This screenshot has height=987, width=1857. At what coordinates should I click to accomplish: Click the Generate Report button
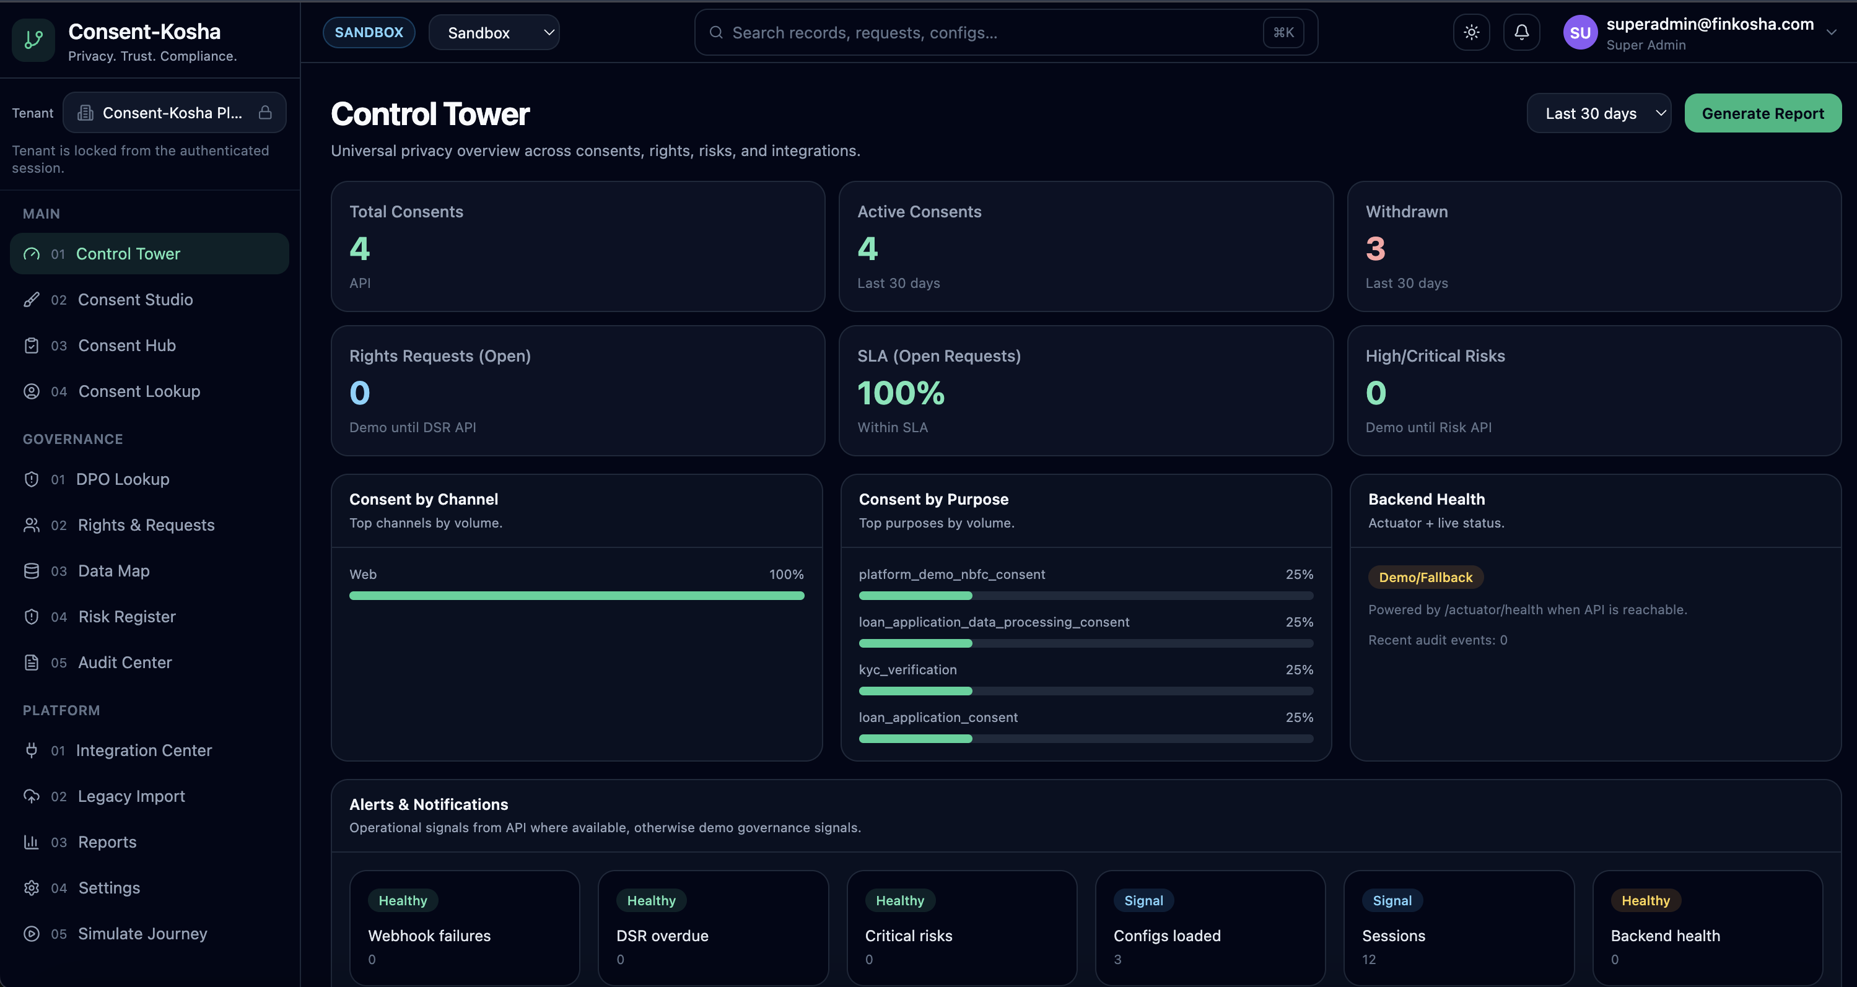click(1763, 113)
